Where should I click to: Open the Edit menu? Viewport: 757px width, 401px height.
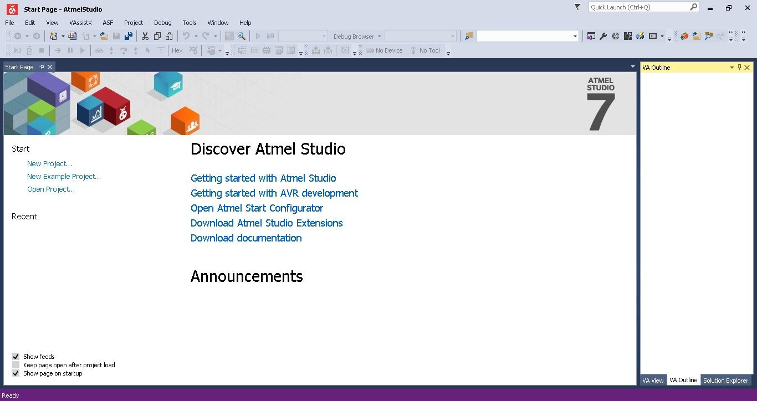pos(30,23)
